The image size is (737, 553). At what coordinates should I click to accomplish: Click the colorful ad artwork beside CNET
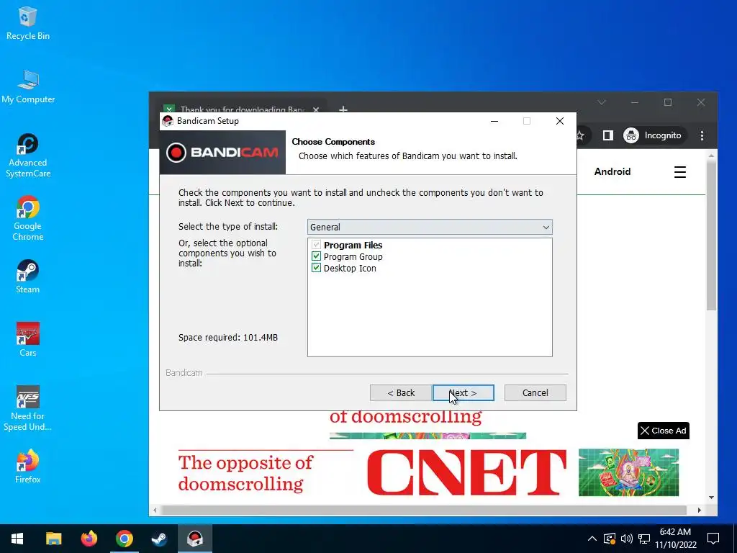click(628, 472)
